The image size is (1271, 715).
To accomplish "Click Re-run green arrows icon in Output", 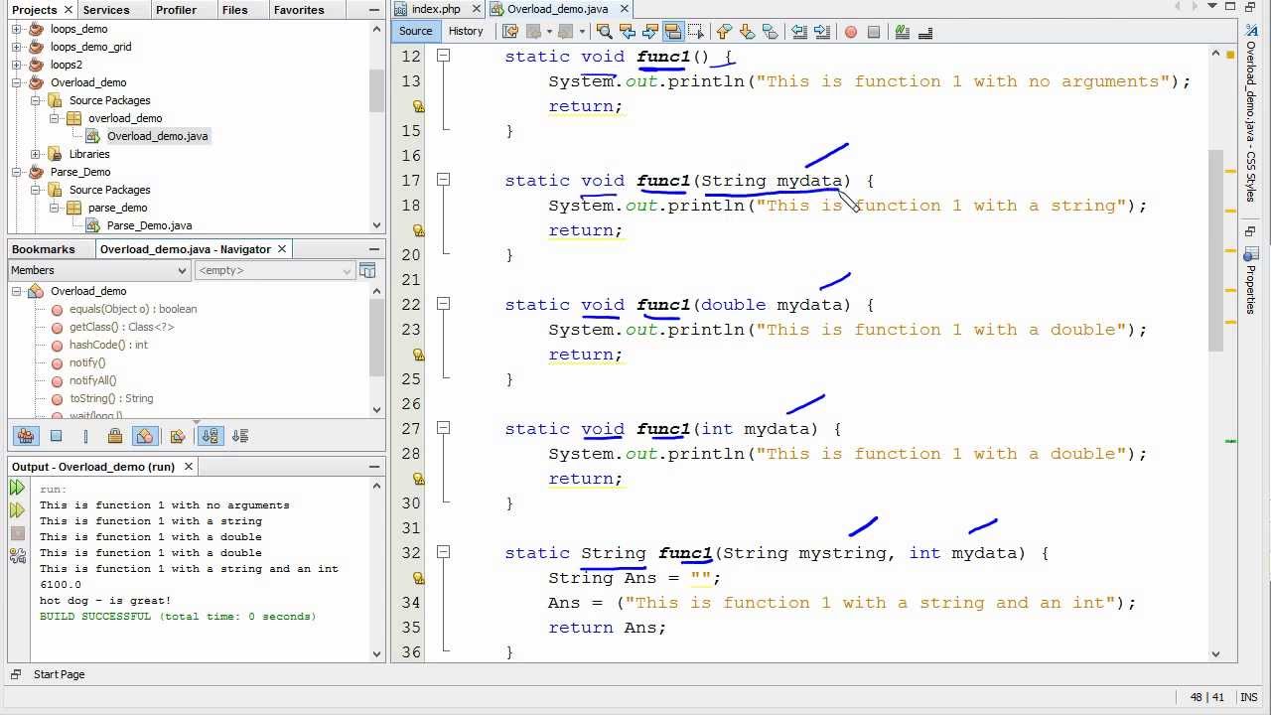I will pyautogui.click(x=17, y=488).
